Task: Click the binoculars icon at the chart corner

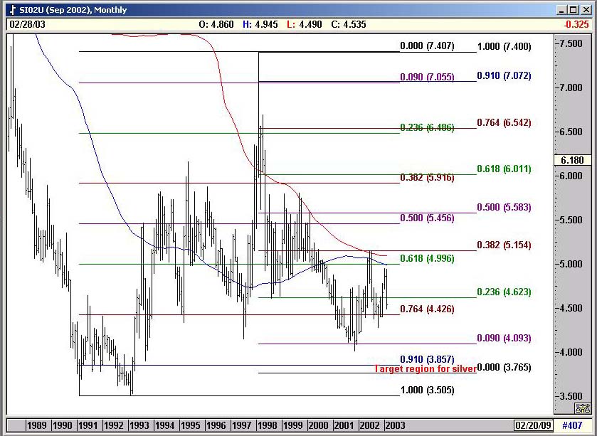Action: click(x=583, y=408)
